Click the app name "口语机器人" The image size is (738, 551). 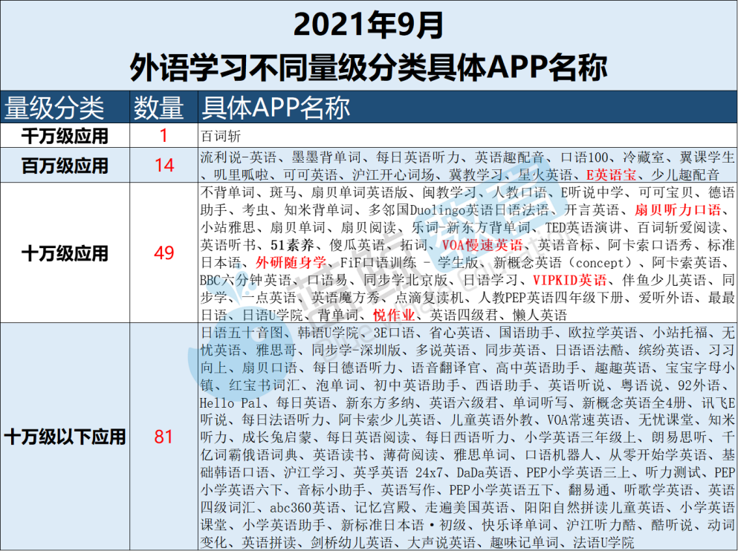pyautogui.click(x=560, y=455)
